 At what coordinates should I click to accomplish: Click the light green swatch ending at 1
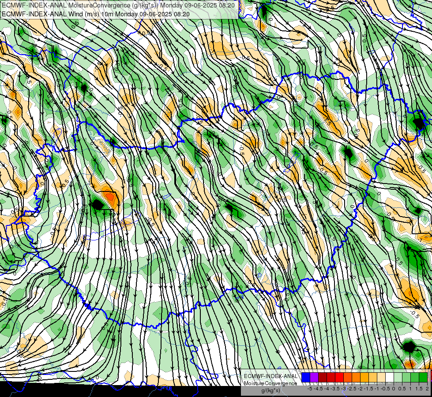pyautogui.click(x=406, y=378)
